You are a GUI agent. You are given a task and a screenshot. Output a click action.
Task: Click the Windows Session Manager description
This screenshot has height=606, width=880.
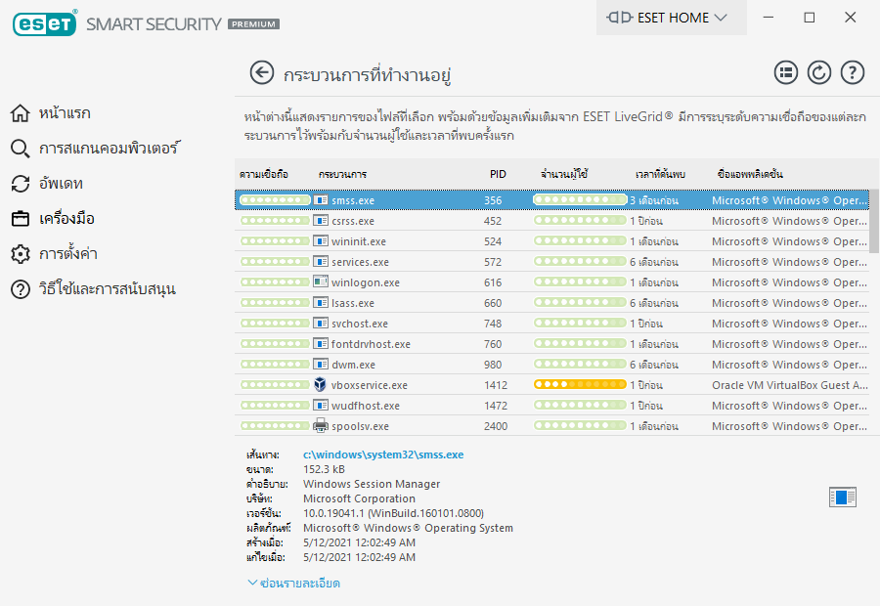[x=372, y=484]
